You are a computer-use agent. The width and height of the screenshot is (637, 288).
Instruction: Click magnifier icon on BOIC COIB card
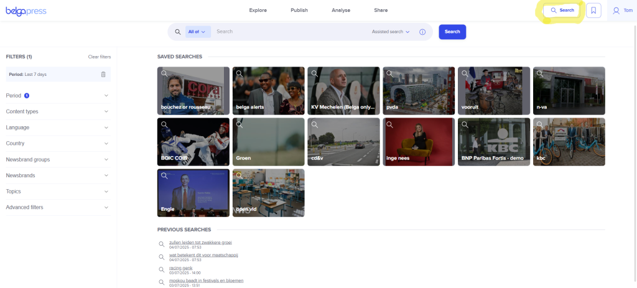[x=164, y=124]
